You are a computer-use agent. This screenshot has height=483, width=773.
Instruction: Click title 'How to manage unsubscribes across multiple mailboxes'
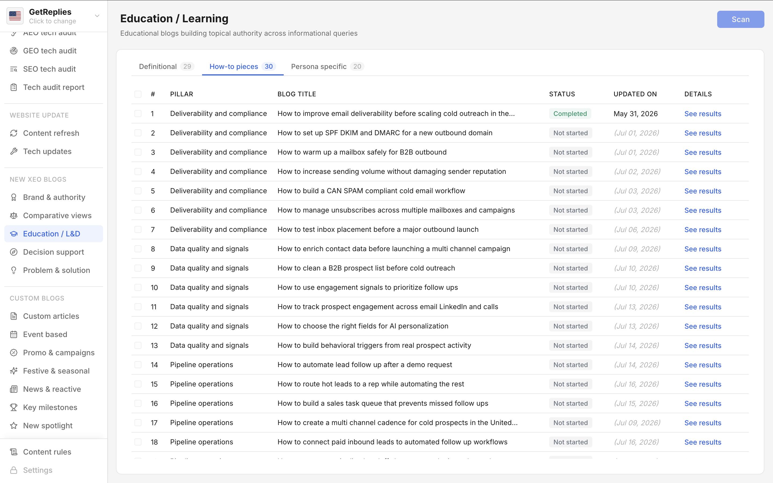point(396,210)
